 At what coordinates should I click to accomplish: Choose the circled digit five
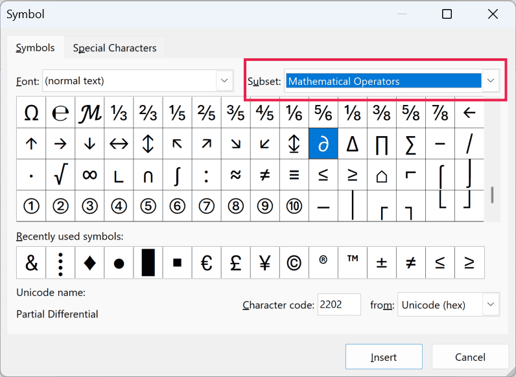(148, 206)
